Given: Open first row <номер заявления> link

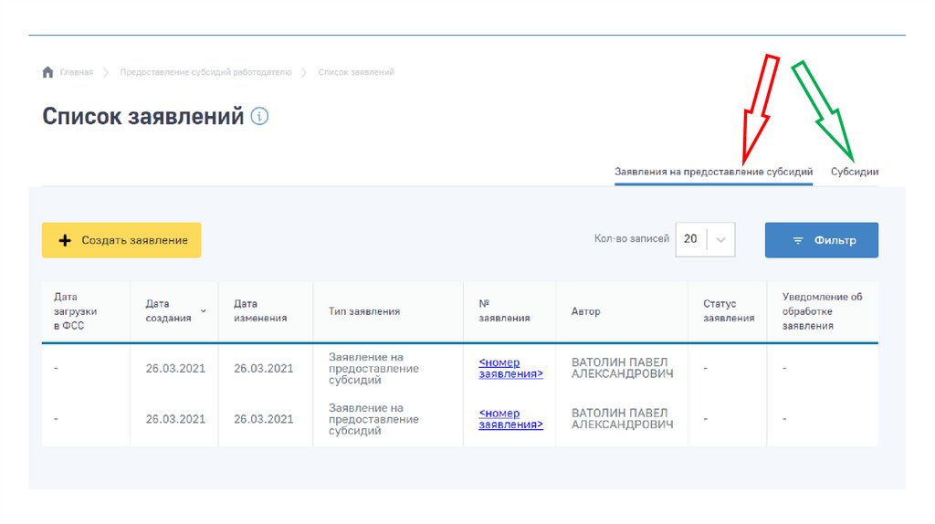Looking at the screenshot, I should [510, 369].
